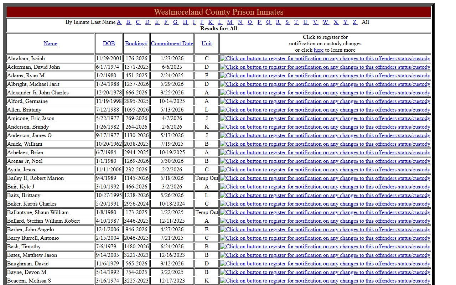This screenshot has width=456, height=285.
Task: Click notification button for Arenas Jr, Noel
Action: coord(325,161)
